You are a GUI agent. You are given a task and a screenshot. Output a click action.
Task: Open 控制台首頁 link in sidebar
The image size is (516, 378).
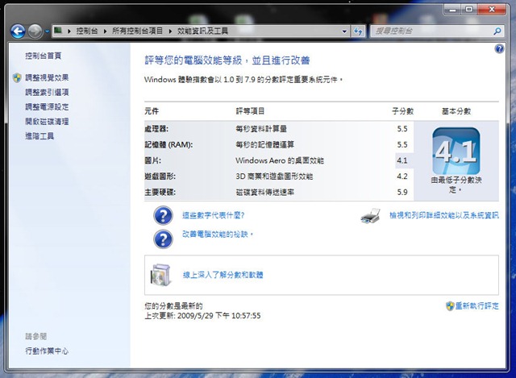43,56
